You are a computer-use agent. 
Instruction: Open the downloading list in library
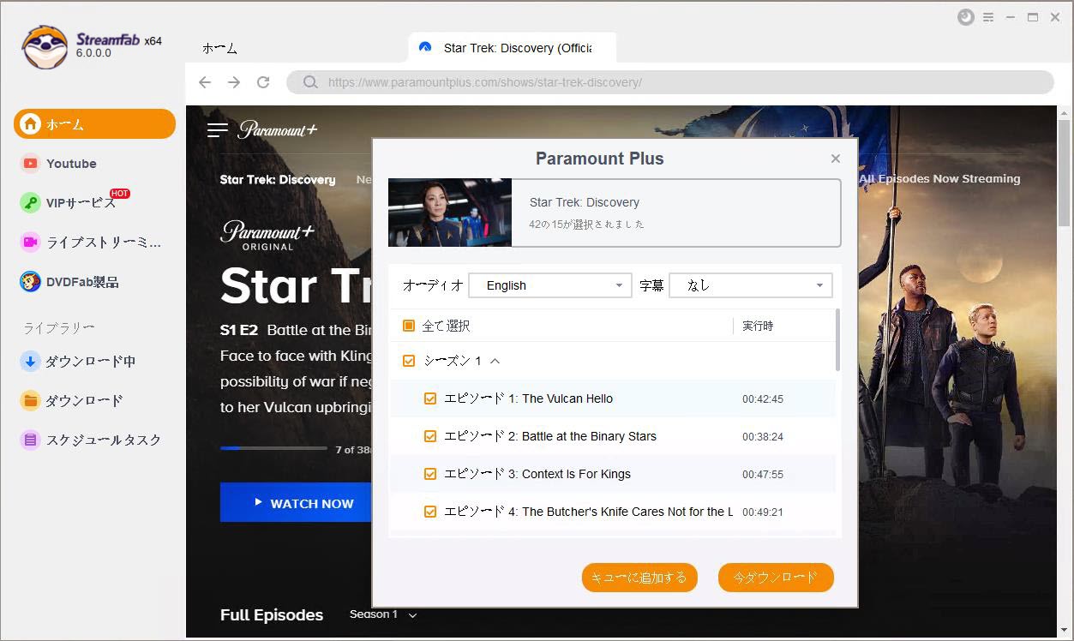[x=90, y=362]
